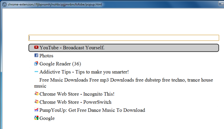
Task: Click the Facebook icon beside Photos
Action: (36, 55)
